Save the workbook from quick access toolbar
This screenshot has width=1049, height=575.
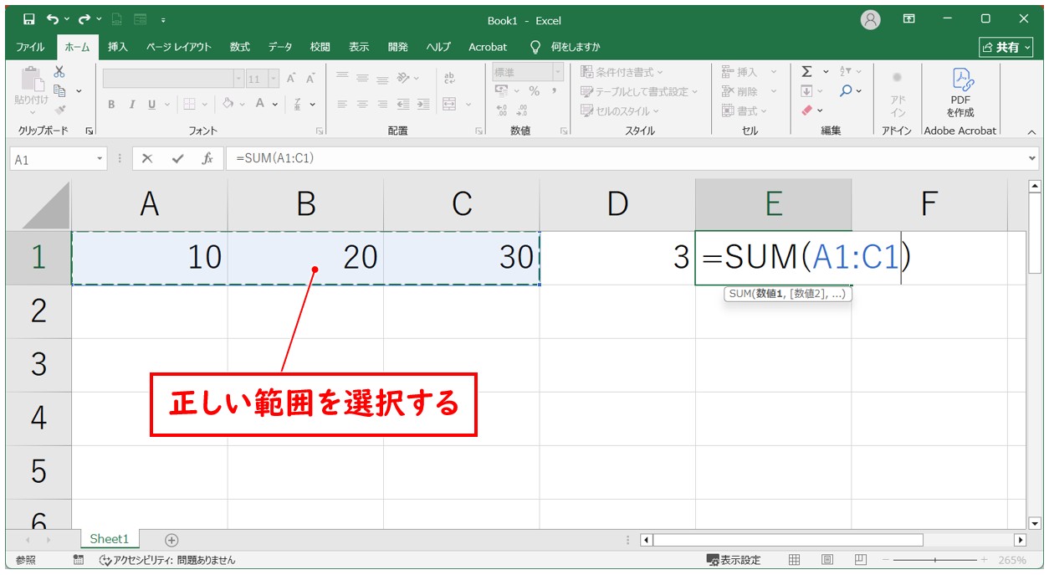pyautogui.click(x=29, y=19)
